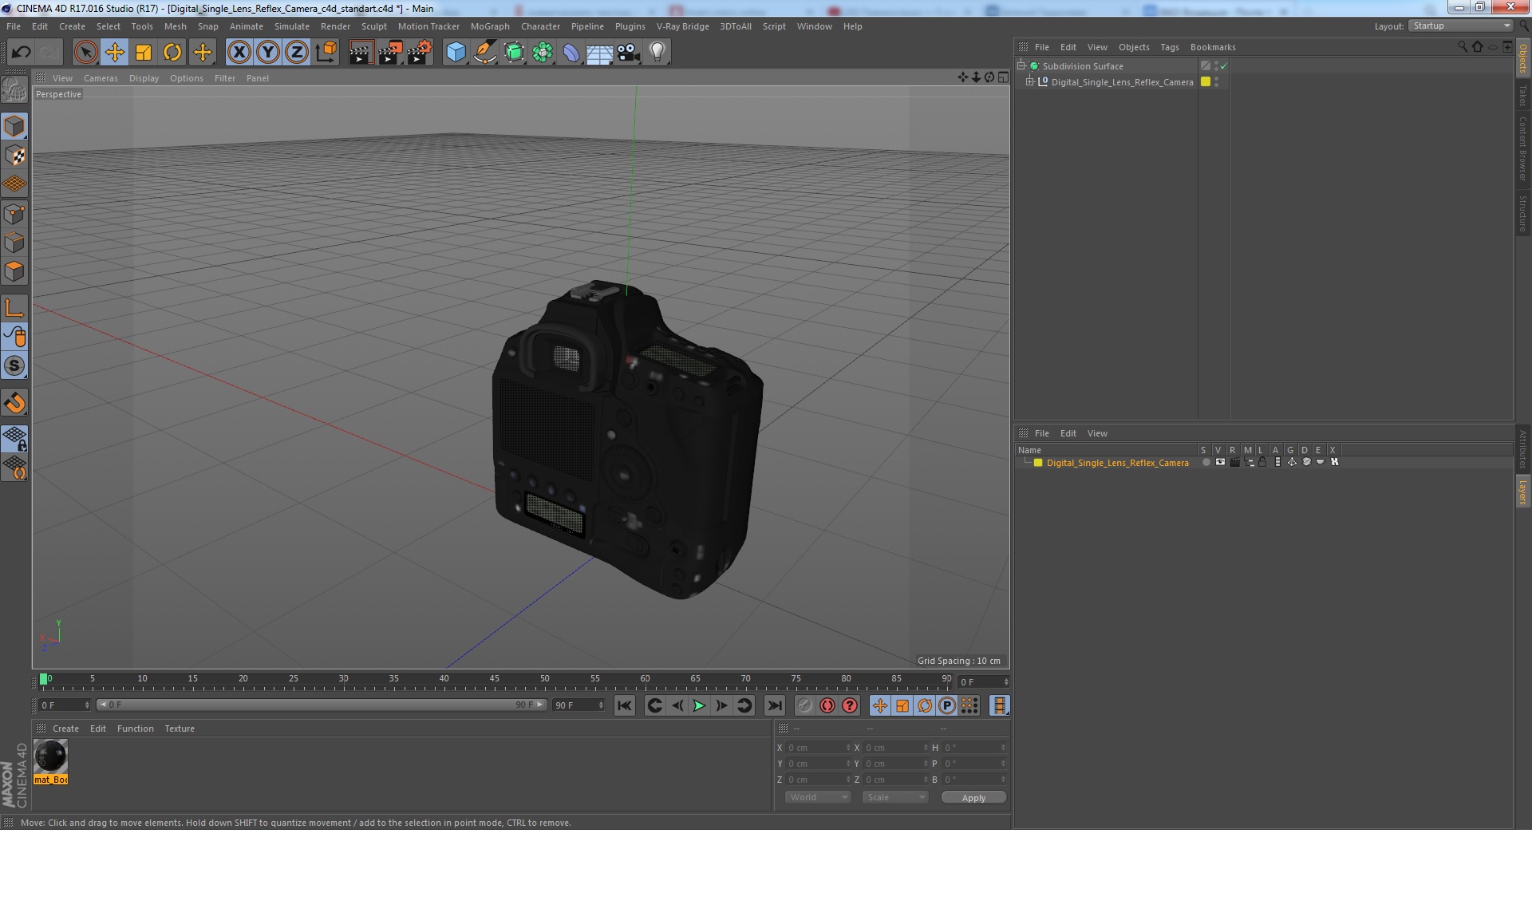Screen dimensions: 1532x924
Task: Open the Scale mode dropdown
Action: (x=894, y=797)
